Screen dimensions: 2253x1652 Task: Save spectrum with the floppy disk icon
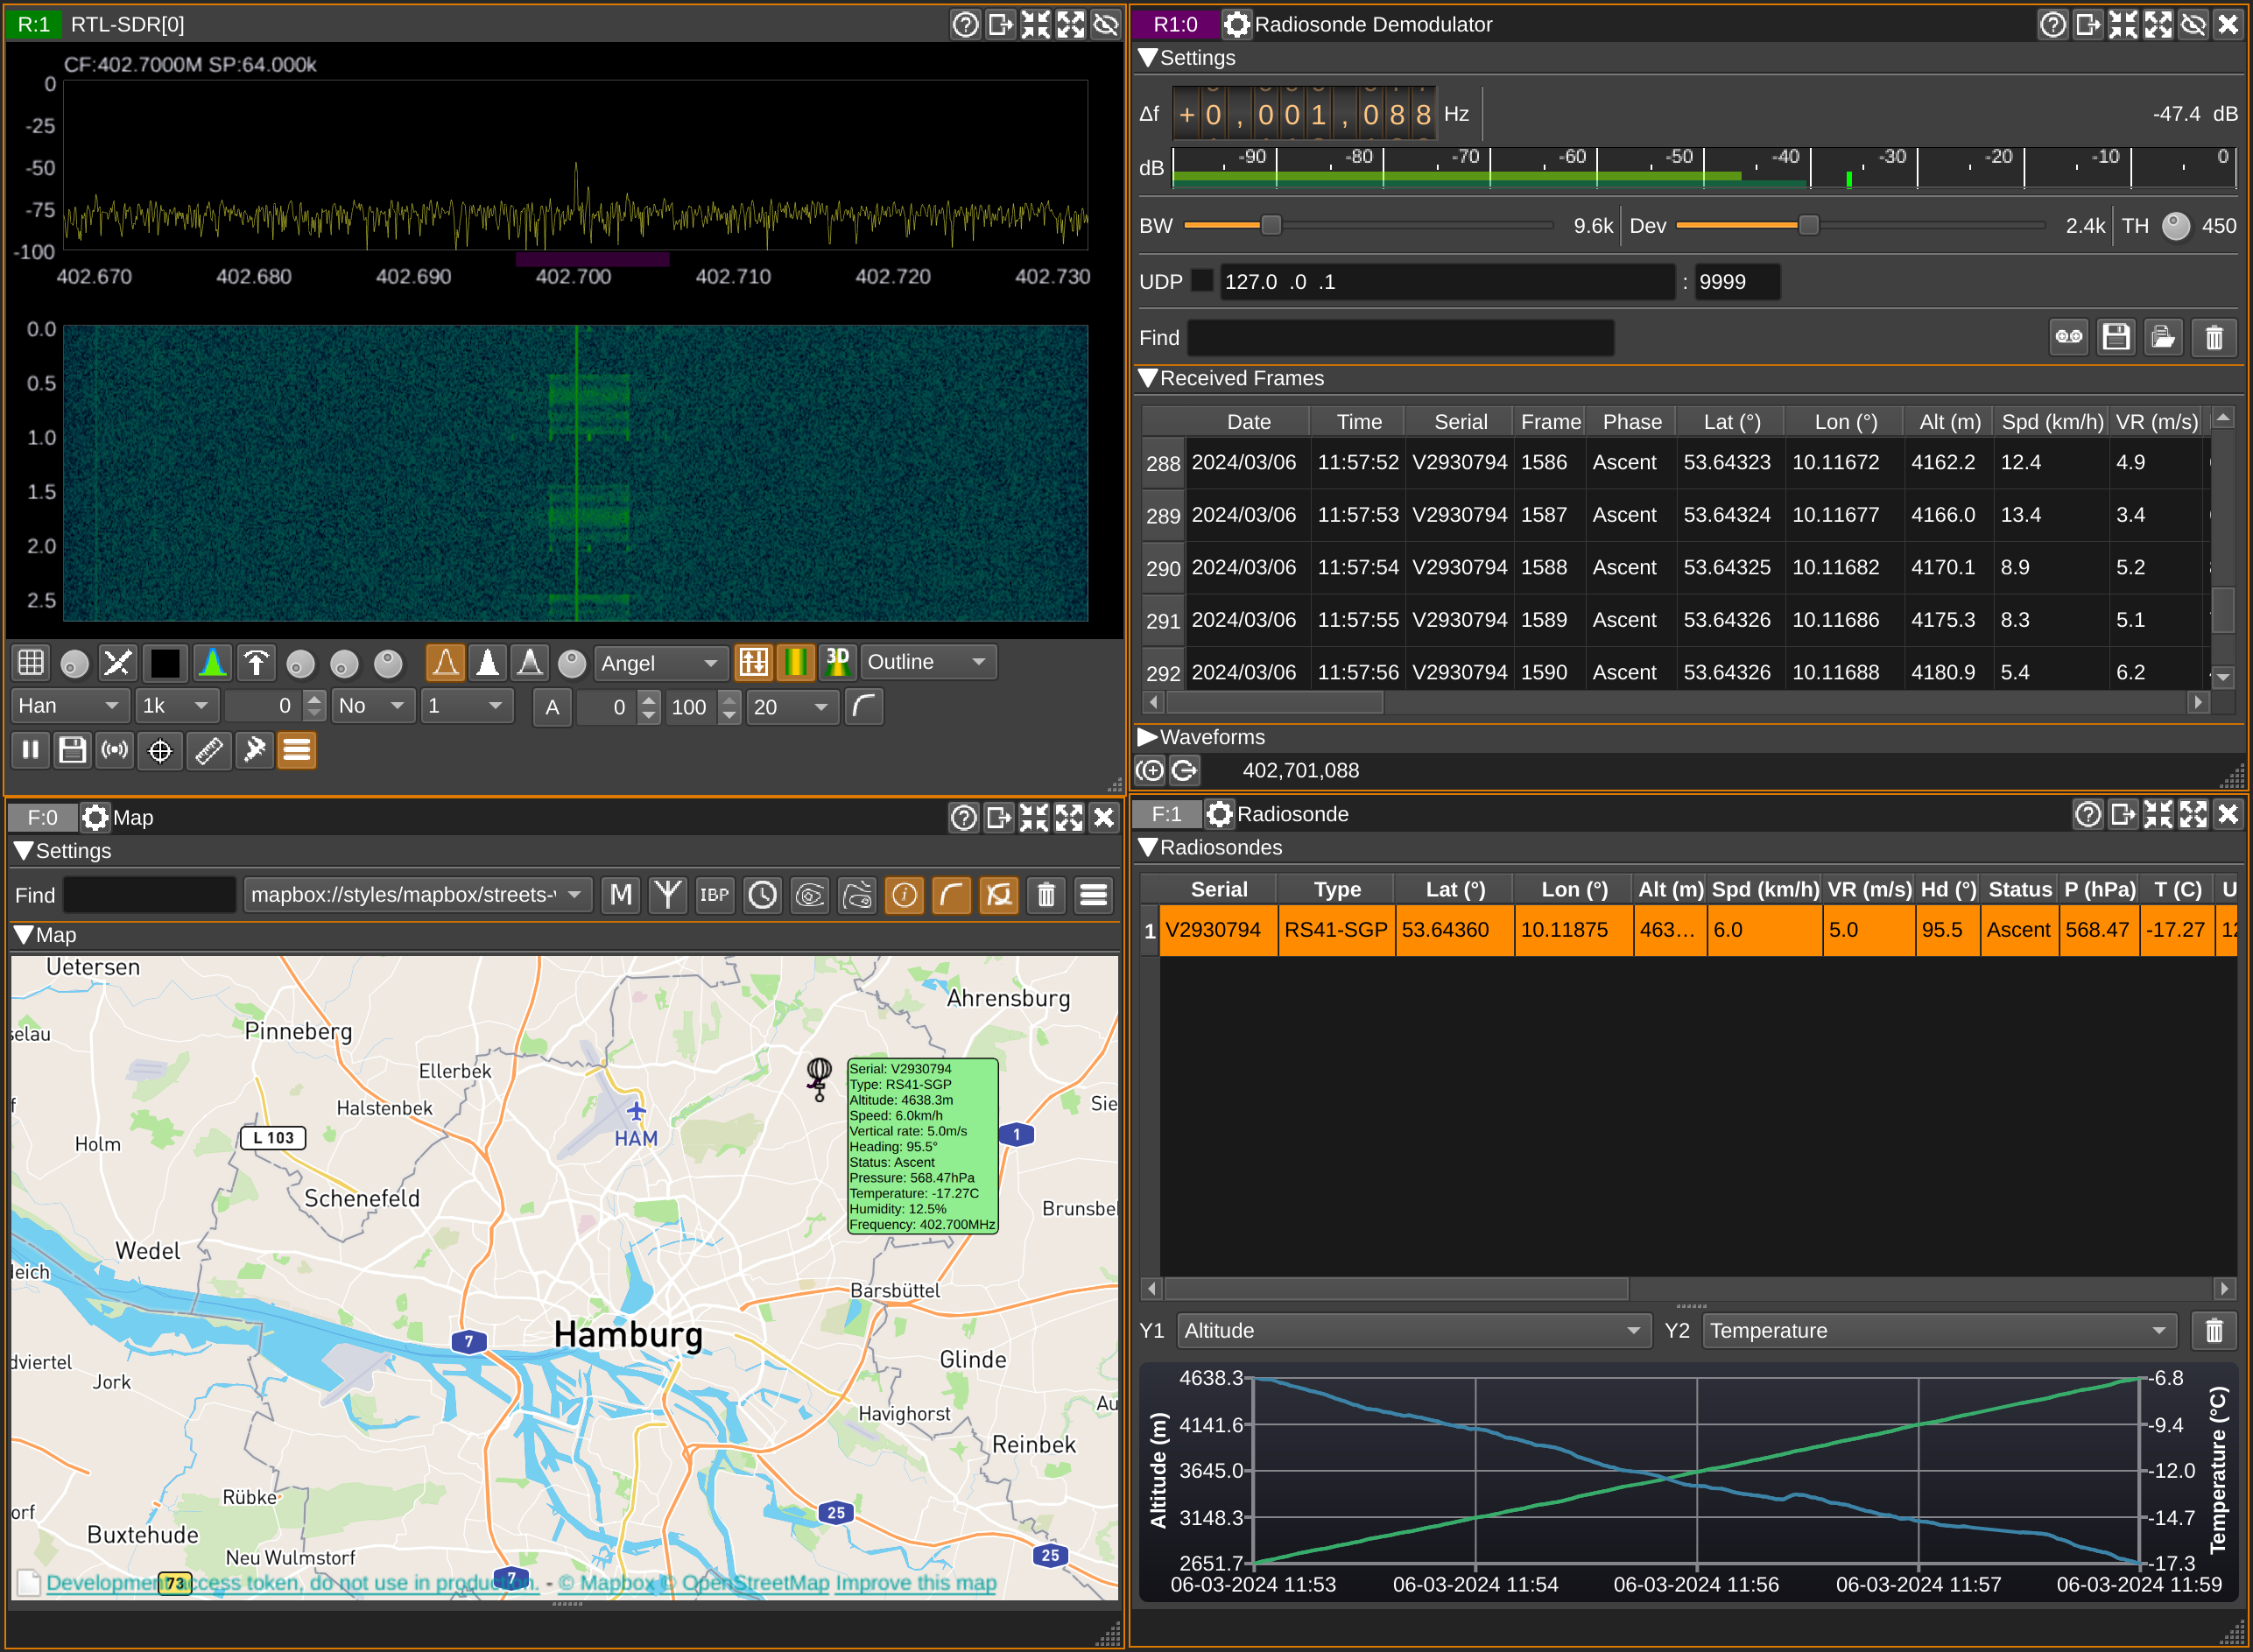tap(73, 750)
